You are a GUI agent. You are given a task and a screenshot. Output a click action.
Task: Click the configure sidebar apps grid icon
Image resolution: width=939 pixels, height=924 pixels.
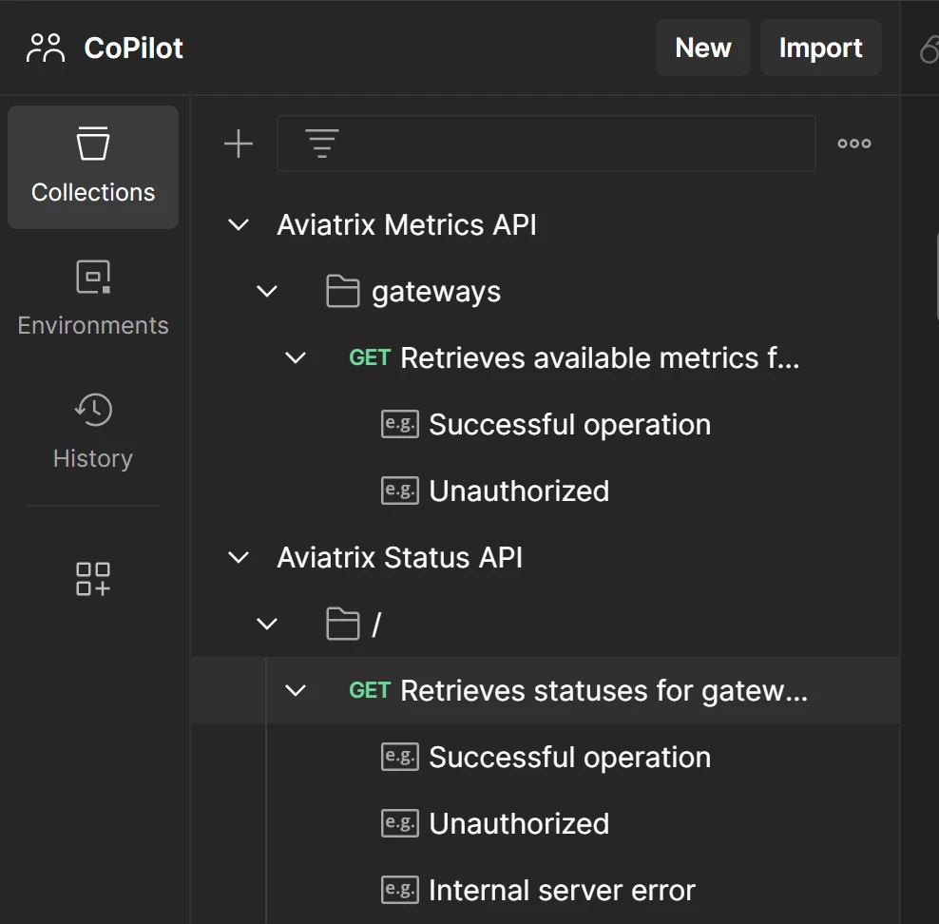click(93, 579)
